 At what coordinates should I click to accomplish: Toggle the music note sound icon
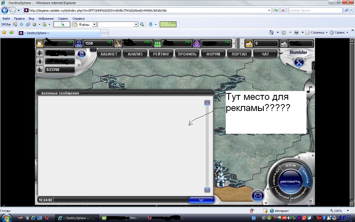pos(310,89)
